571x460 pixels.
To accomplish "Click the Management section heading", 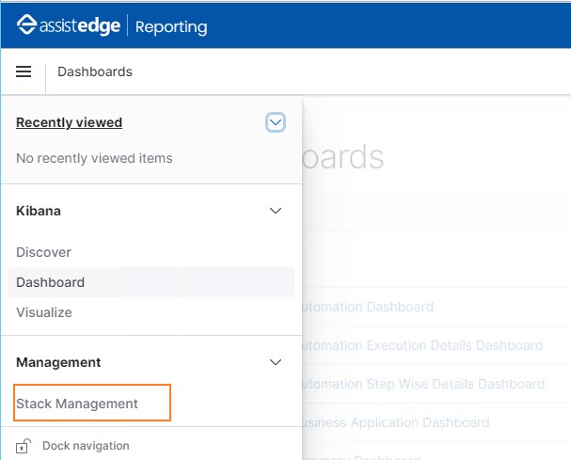I will coord(58,362).
